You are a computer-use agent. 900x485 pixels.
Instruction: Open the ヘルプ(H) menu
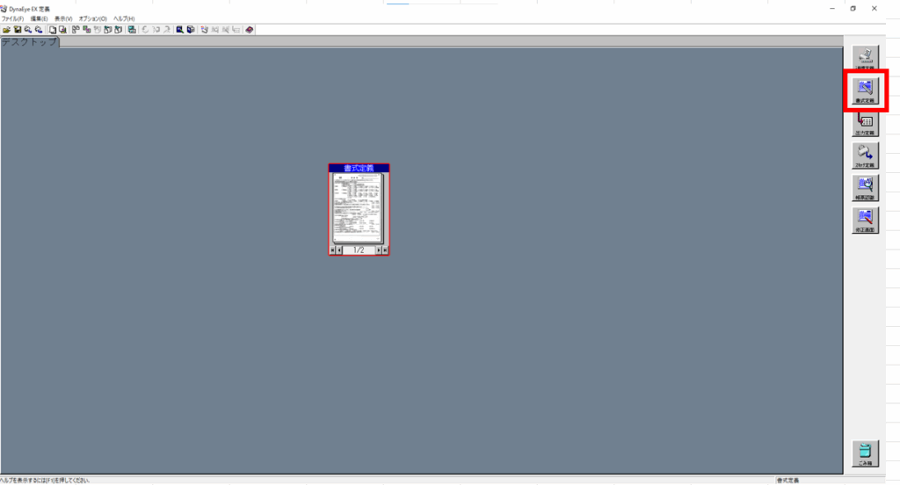[x=124, y=18]
